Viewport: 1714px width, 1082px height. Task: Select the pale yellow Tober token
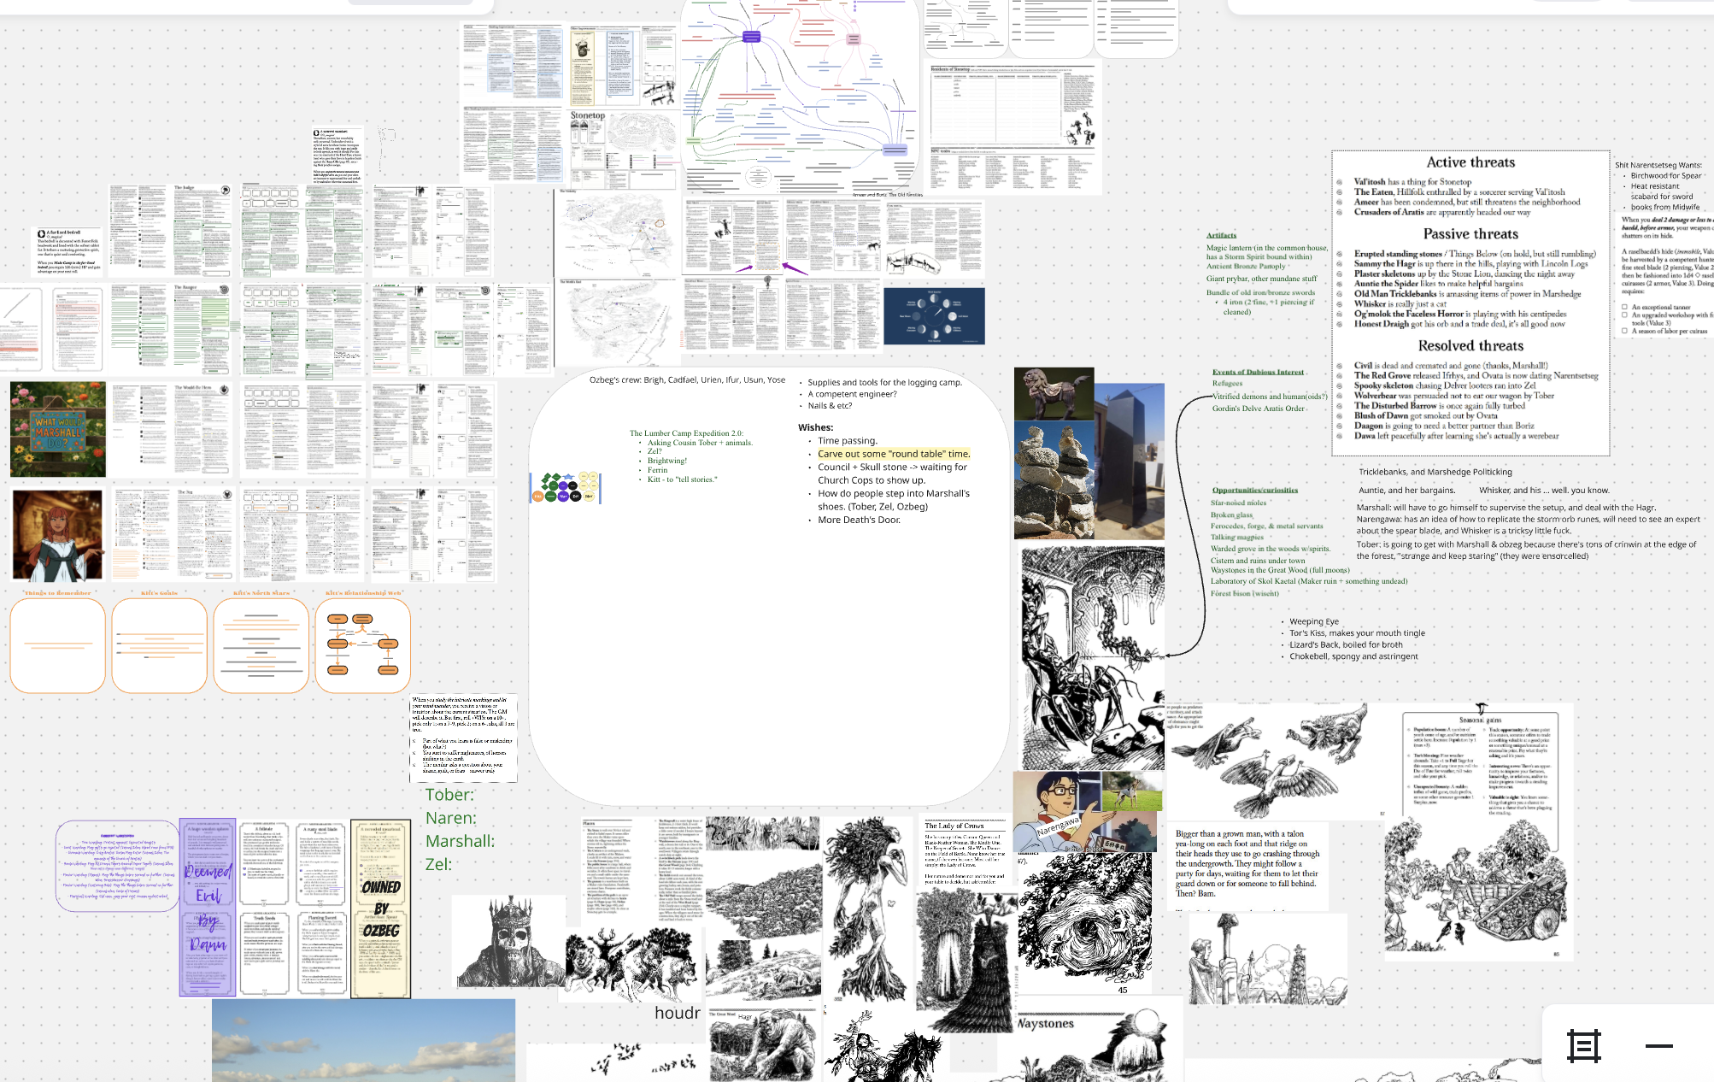tap(589, 497)
